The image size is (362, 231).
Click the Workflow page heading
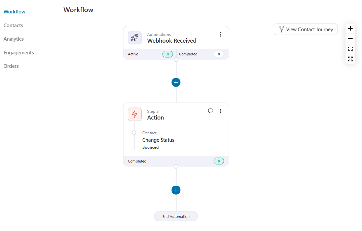(x=78, y=10)
